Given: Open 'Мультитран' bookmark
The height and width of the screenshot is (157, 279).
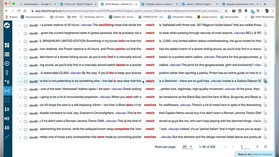Looking at the screenshot, I should [x=230, y=17].
